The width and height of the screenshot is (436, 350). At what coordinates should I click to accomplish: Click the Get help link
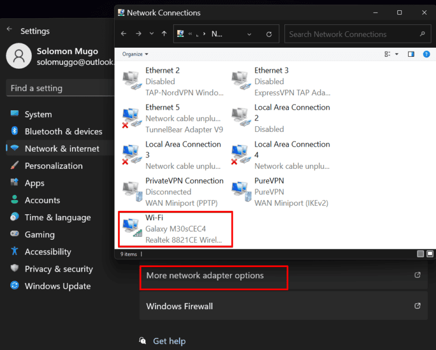pyautogui.click(x=169, y=341)
